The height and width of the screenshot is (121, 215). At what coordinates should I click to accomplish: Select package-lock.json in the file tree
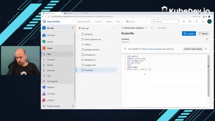pos(96,49)
